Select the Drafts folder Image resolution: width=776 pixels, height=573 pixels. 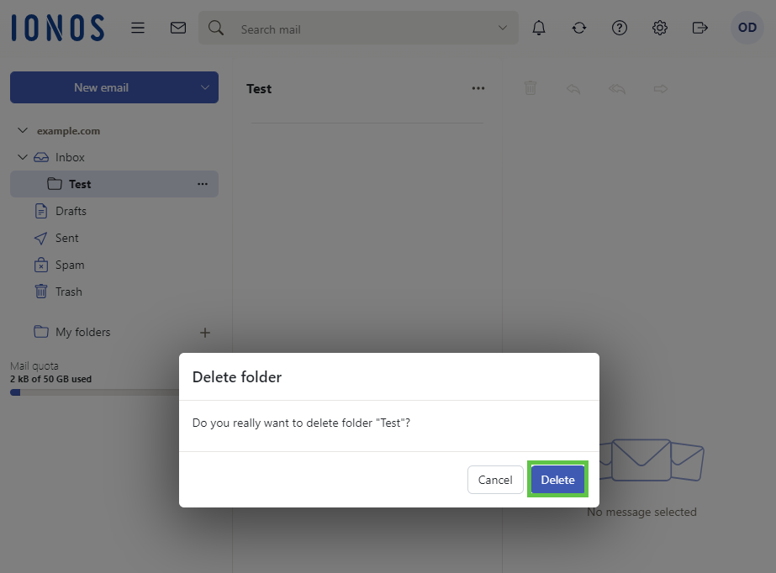pos(71,211)
